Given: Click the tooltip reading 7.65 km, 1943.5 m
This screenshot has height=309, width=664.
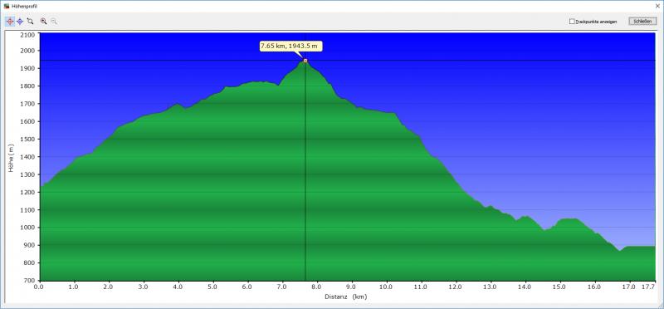Looking at the screenshot, I should coord(291,47).
